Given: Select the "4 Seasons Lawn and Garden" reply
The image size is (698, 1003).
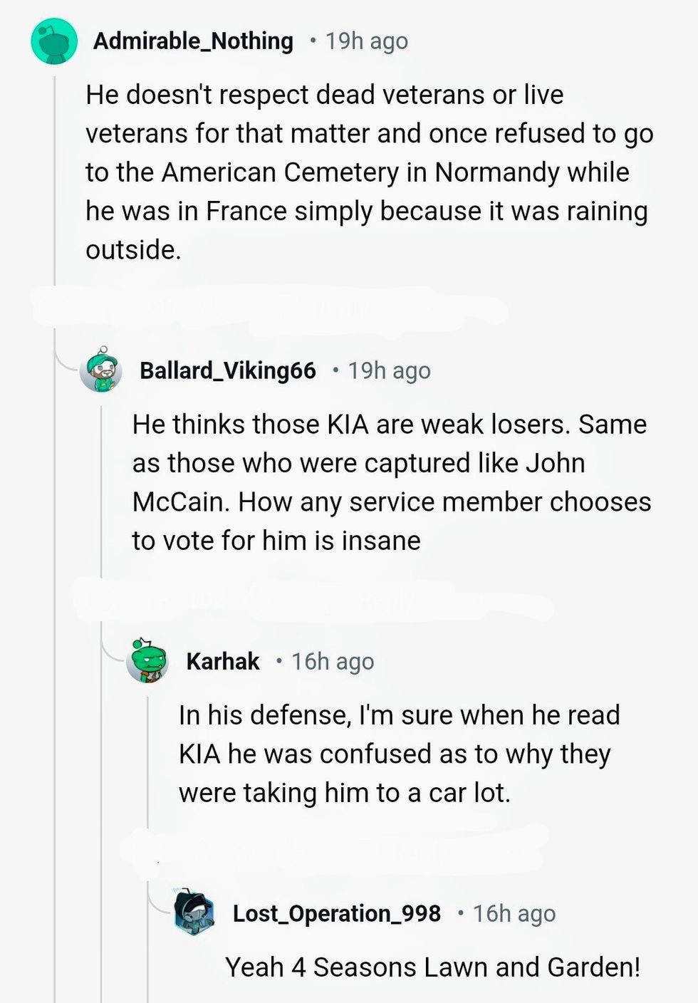Looking at the screenshot, I should (x=432, y=967).
